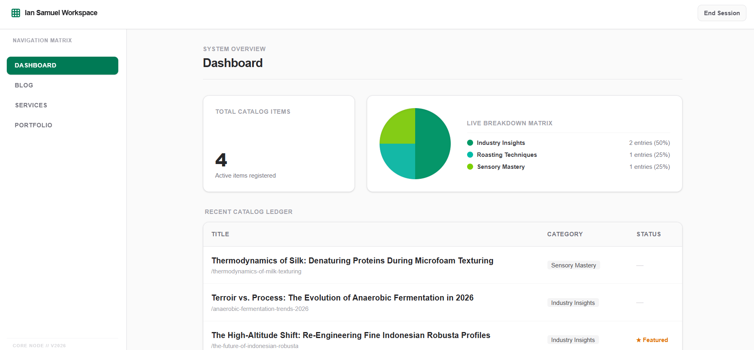Open The High-Altitude Shift article
754x350 pixels.
(351, 335)
